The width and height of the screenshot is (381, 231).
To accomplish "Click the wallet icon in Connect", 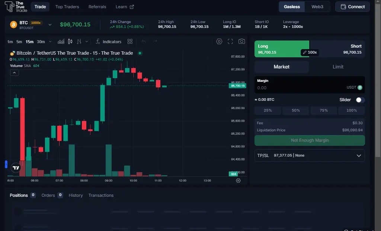I will pos(343,7).
